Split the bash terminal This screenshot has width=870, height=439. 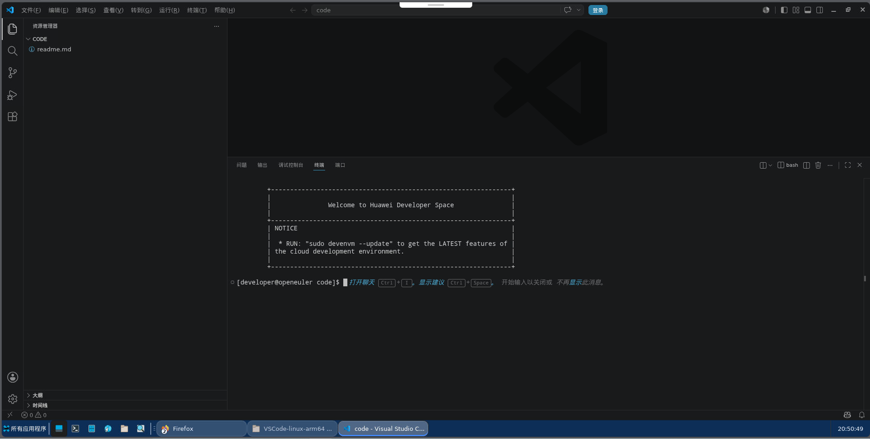(806, 165)
